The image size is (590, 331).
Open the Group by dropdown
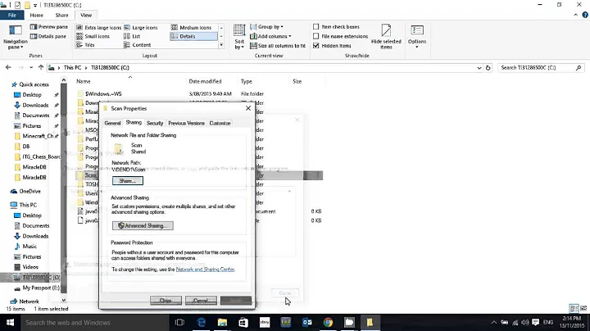click(266, 27)
